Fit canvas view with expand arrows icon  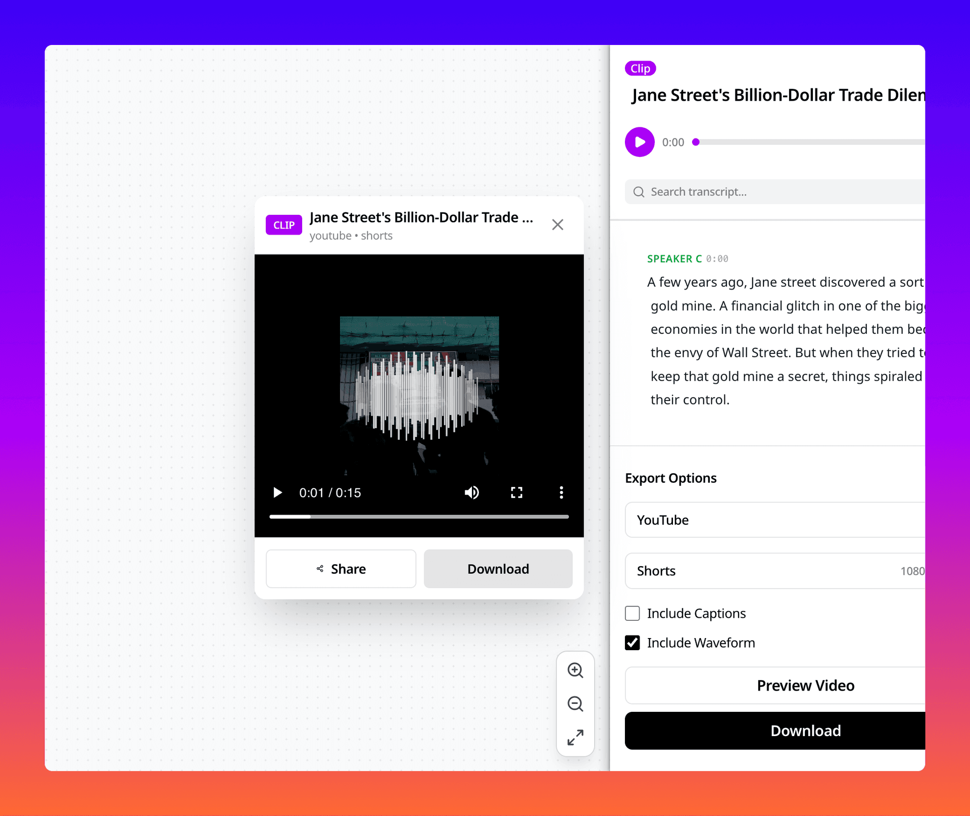575,737
